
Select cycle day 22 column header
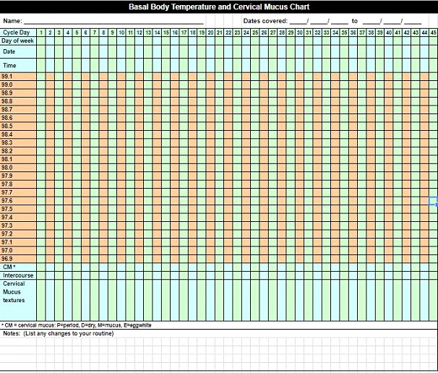(228, 33)
